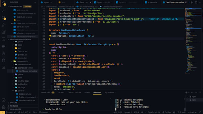
Task: Open the Output panel tab
Action: (x=61, y=93)
